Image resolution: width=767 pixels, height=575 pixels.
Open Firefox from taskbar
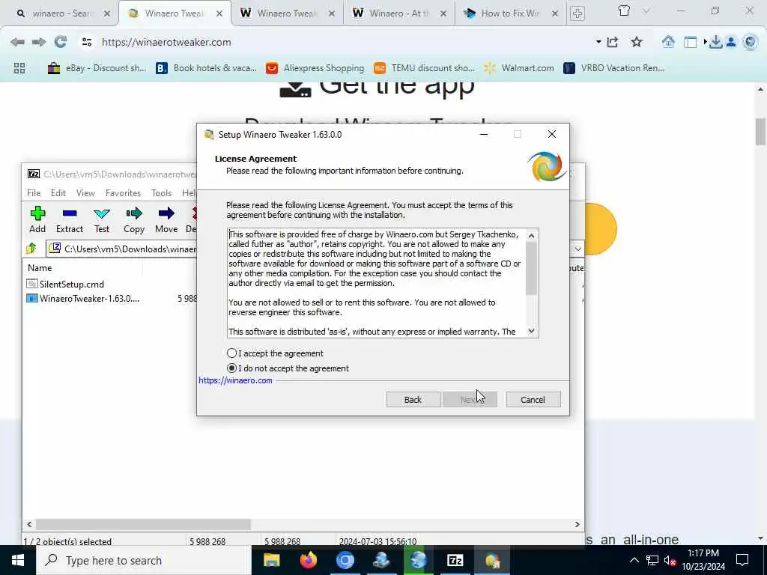(x=308, y=560)
